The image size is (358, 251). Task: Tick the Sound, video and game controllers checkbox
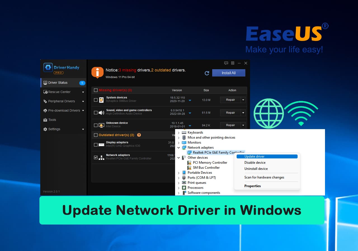click(96, 113)
